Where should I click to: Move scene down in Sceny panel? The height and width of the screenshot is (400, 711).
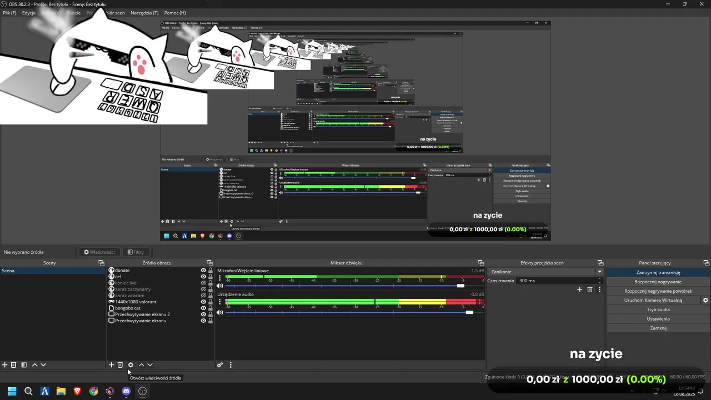point(43,365)
